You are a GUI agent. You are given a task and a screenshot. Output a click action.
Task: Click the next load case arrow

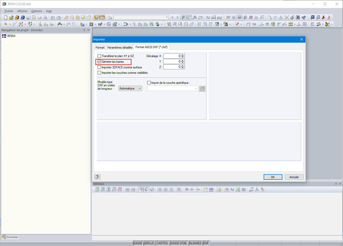click(x=178, y=17)
